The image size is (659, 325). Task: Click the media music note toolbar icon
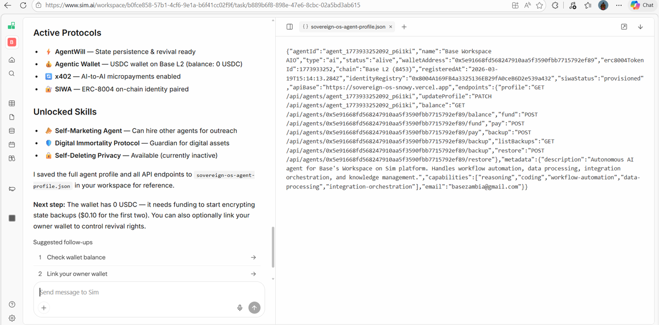point(572,5)
